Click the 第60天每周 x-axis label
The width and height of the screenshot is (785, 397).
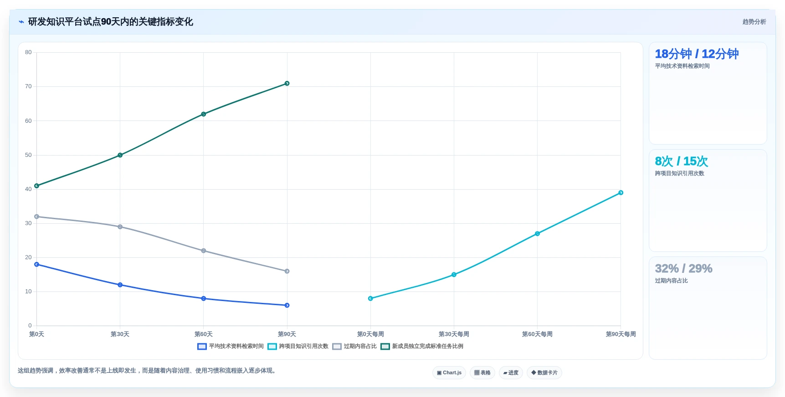pos(537,334)
